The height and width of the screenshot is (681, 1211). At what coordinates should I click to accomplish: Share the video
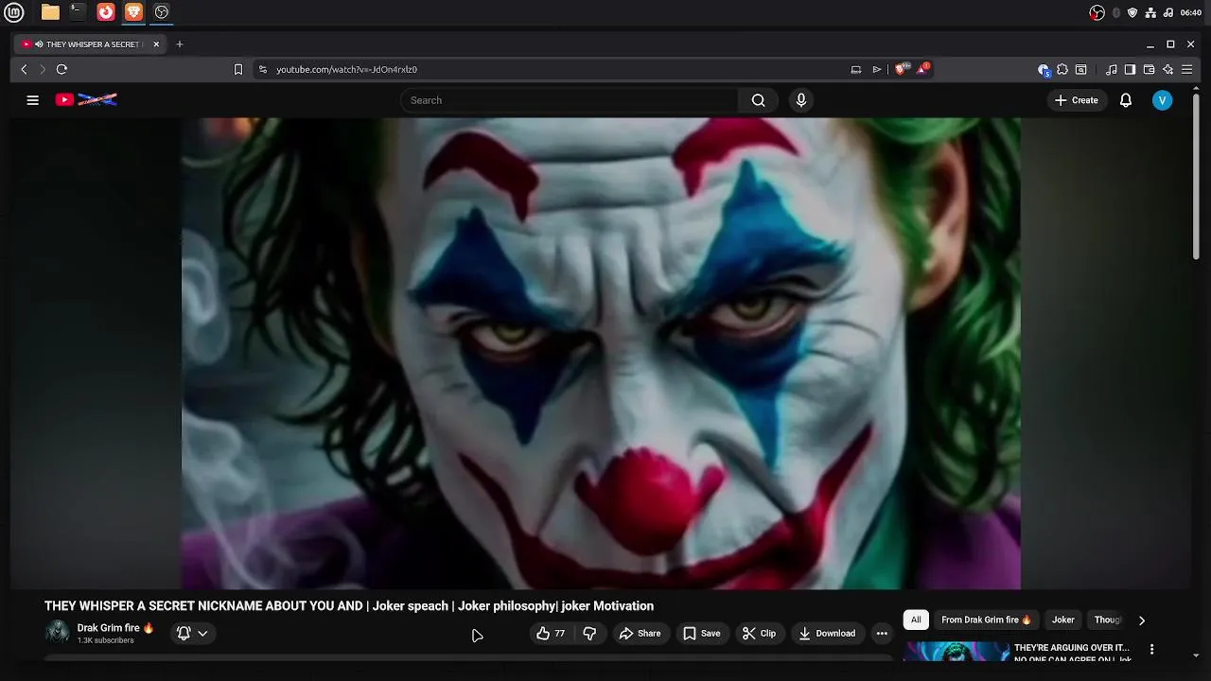tap(641, 634)
